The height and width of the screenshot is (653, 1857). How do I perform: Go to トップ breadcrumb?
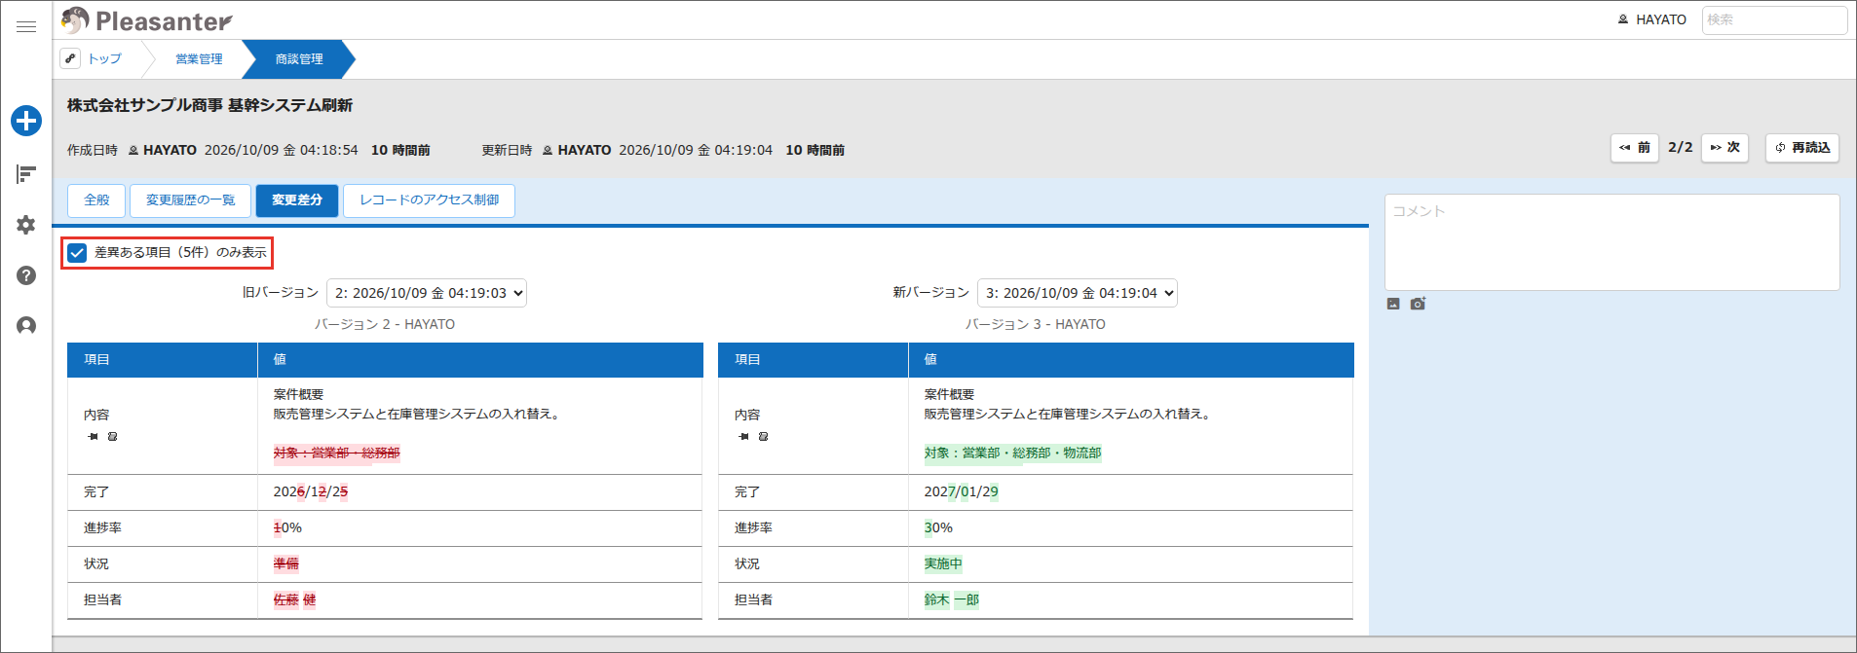tap(105, 59)
